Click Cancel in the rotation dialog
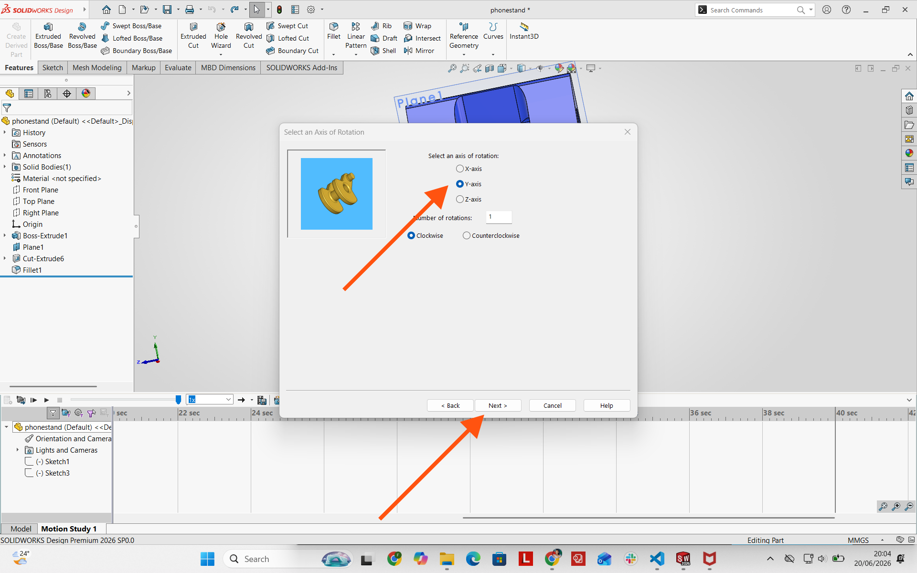 [x=553, y=405]
